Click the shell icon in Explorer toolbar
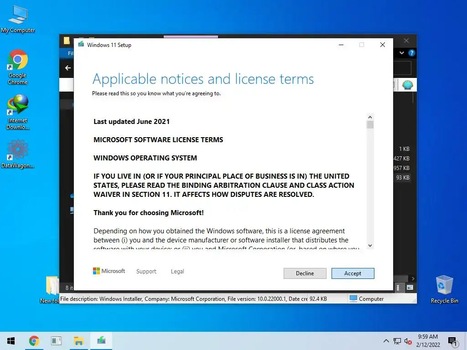This screenshot has height=350, width=467. 407,85
